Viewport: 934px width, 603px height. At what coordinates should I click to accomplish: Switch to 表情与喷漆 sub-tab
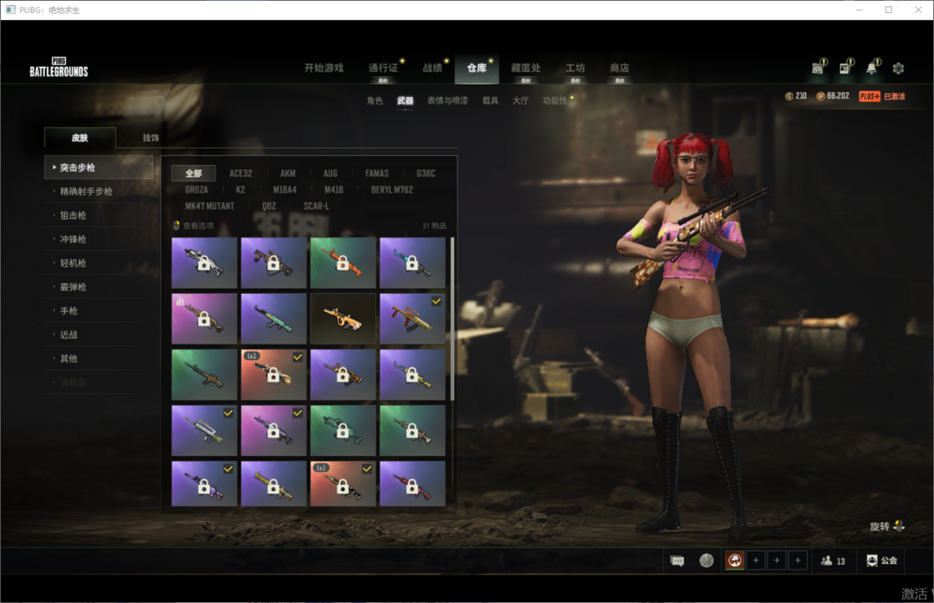[x=447, y=100]
